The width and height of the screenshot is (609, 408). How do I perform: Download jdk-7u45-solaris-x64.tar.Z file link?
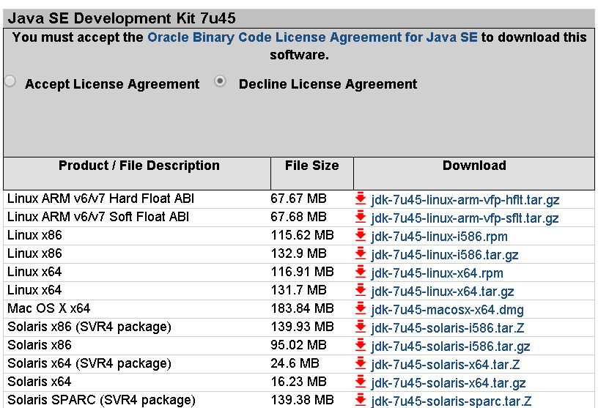click(x=445, y=365)
